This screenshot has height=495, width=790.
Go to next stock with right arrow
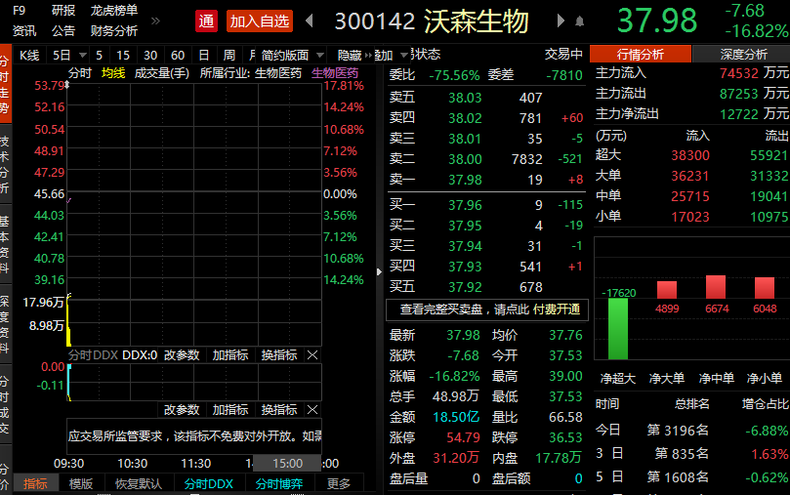[561, 21]
